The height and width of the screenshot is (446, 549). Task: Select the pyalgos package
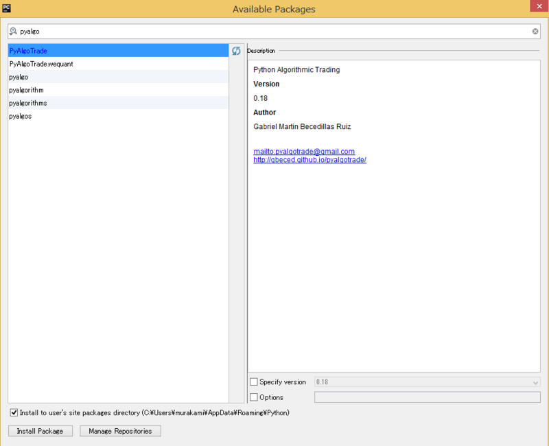click(x=21, y=116)
